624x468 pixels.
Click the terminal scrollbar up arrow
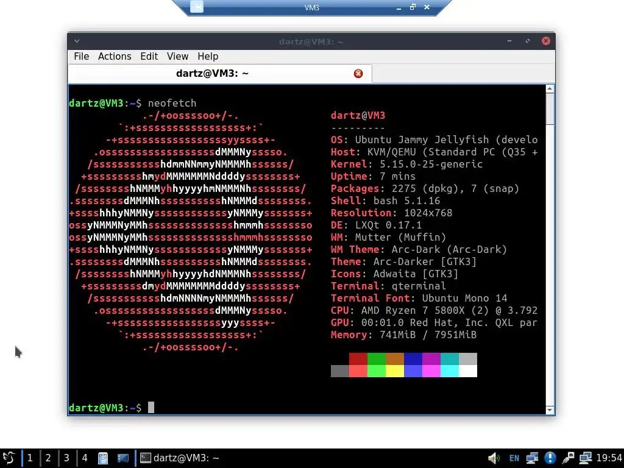coord(550,89)
